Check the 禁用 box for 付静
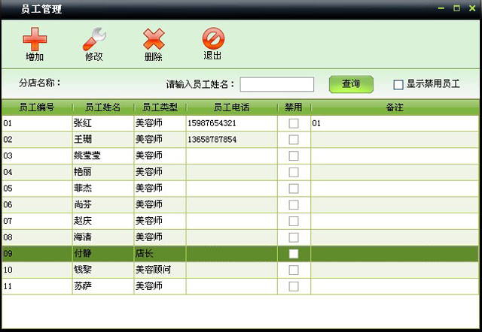This screenshot has width=482, height=332. (294, 254)
